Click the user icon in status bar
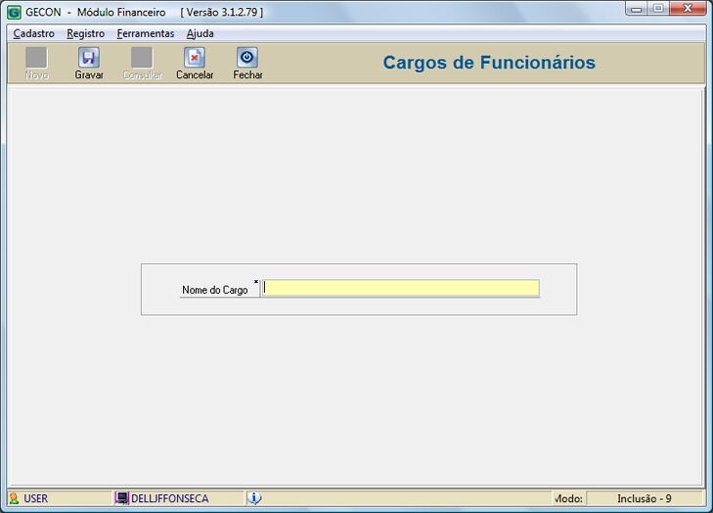The height and width of the screenshot is (513, 713). tap(14, 498)
